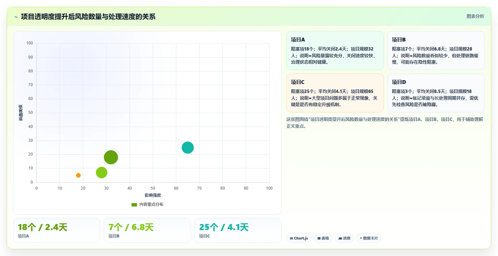Click the y-axis tick label 80
Image resolution: width=498 pixels, height=256 pixels.
click(x=31, y=71)
